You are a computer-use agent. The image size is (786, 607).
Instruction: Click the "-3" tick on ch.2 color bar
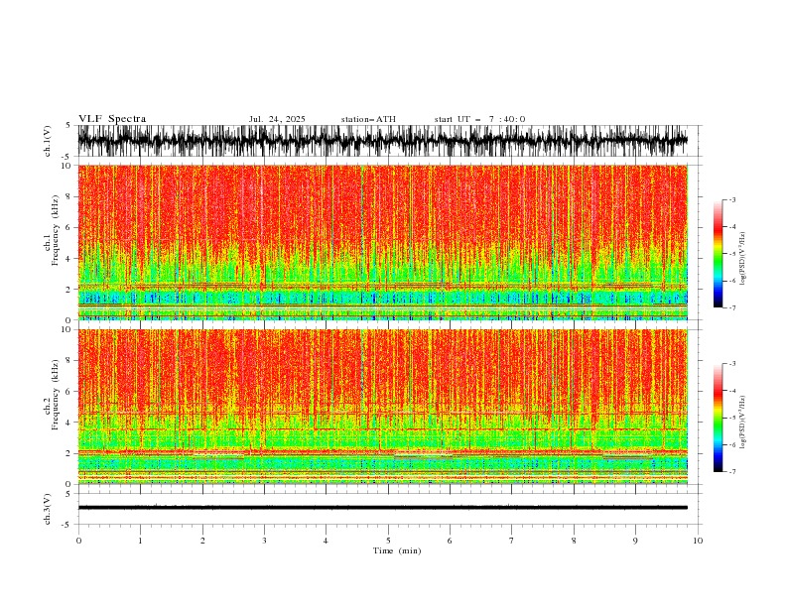732,364
